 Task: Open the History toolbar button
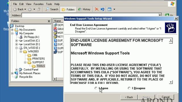coord(84,9)
